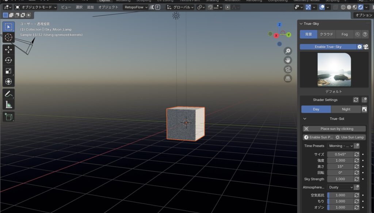Click the red X axis gizmo handle

pos(276,35)
